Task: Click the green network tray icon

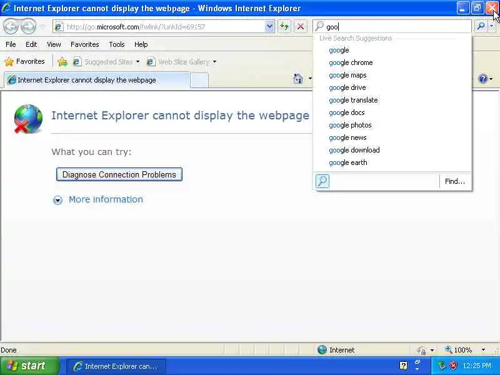Action: [442, 366]
